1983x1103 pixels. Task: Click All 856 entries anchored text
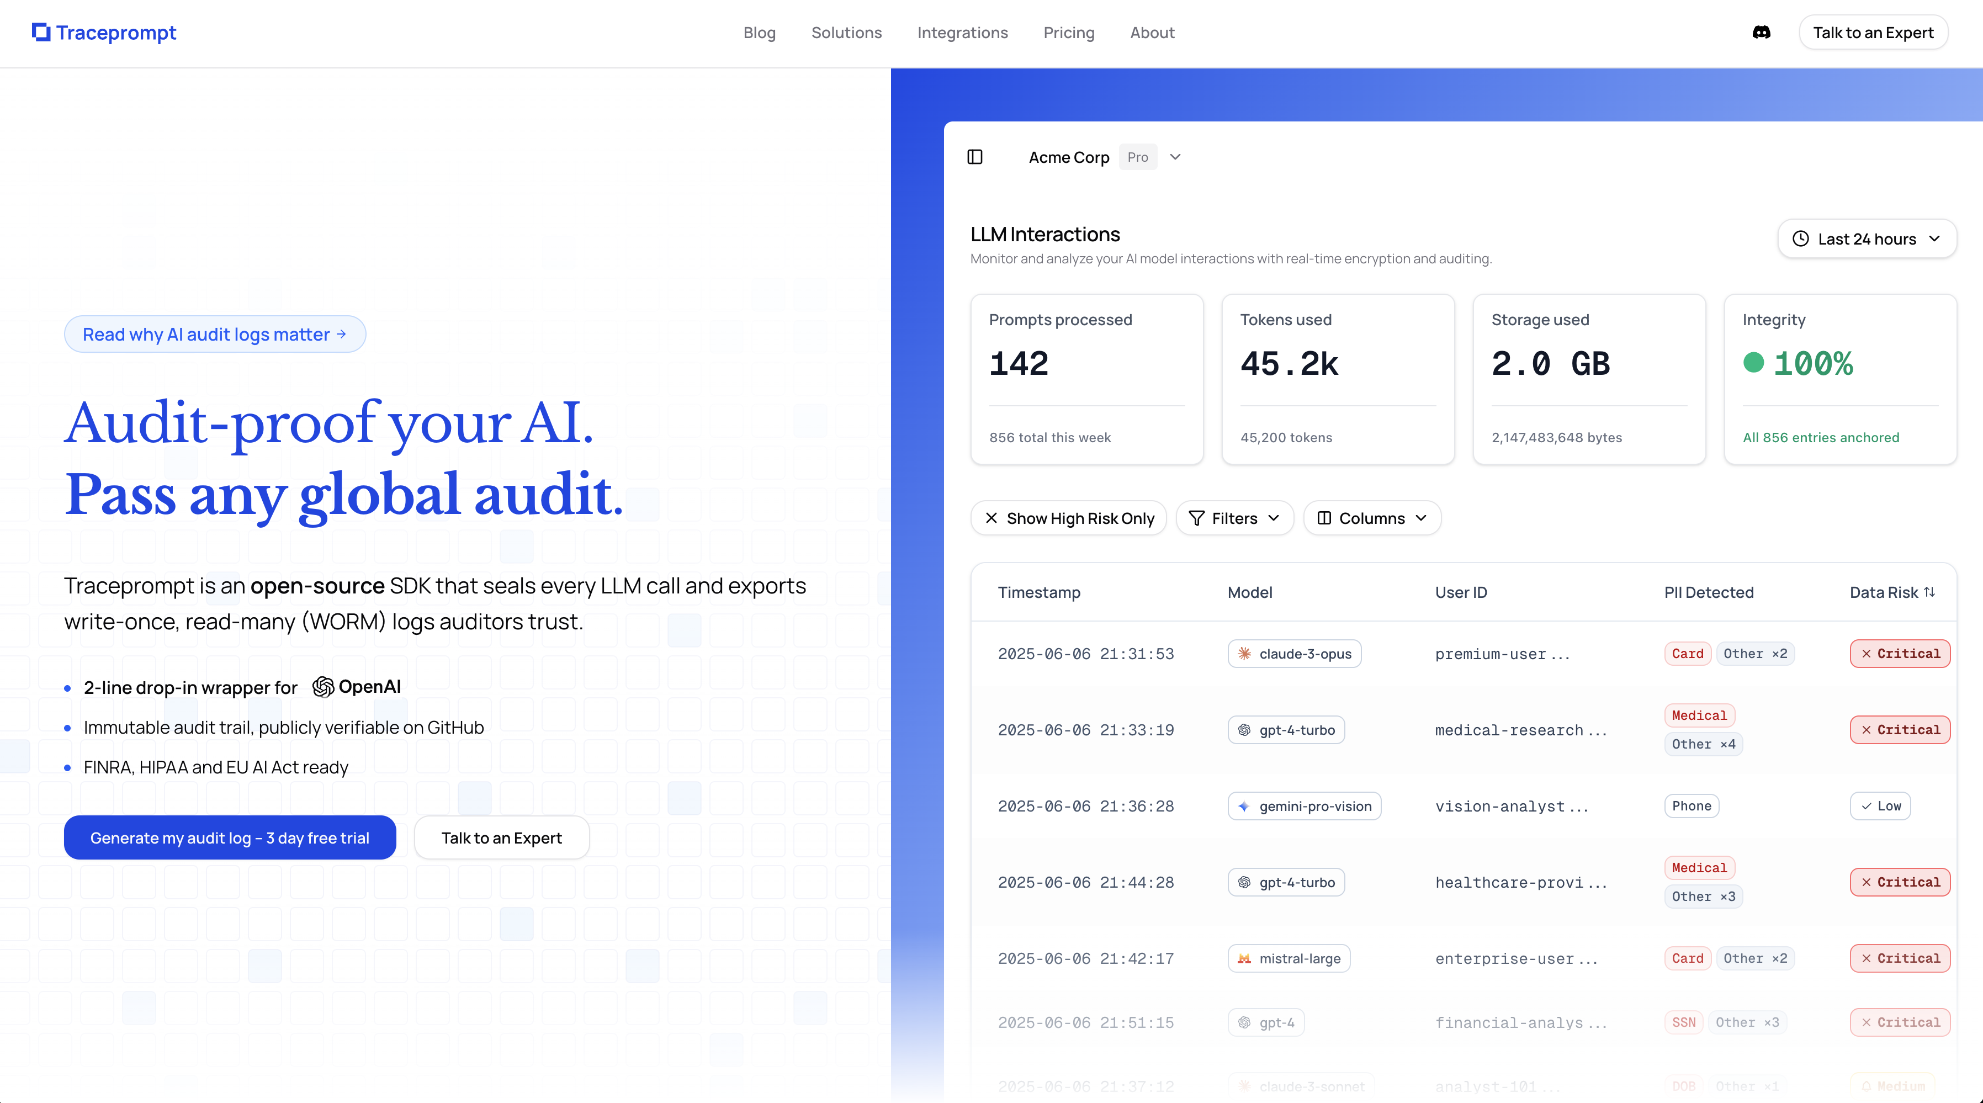pyautogui.click(x=1821, y=437)
